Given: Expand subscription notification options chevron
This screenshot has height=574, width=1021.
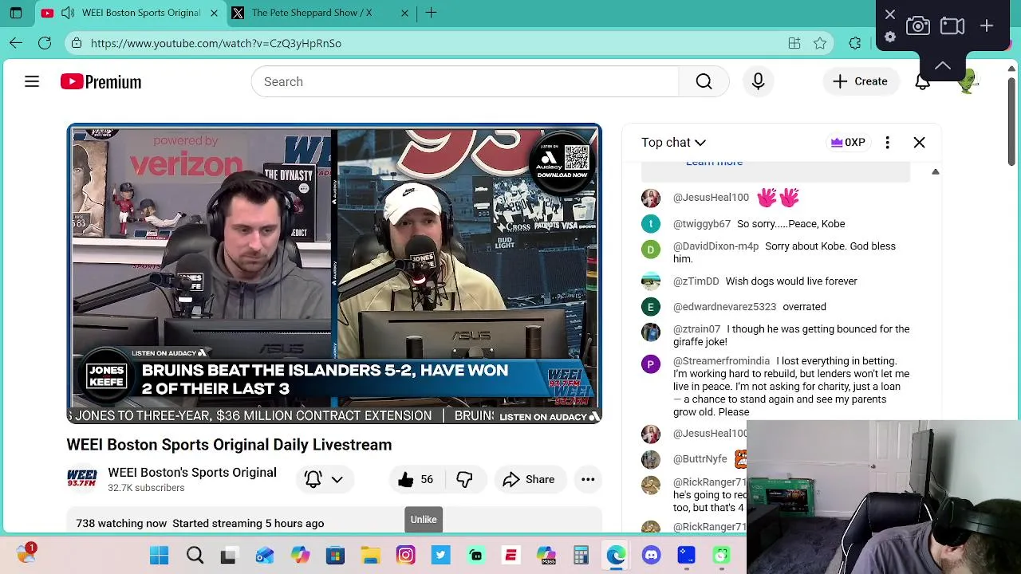Looking at the screenshot, I should 337,479.
